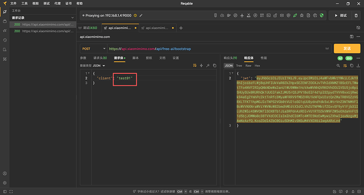
Task: Click the orange 发送 button
Action: pos(347,48)
